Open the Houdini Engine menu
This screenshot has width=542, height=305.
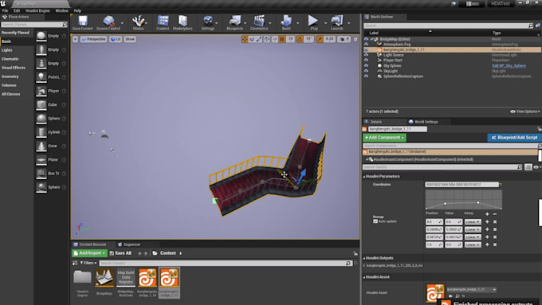point(37,10)
